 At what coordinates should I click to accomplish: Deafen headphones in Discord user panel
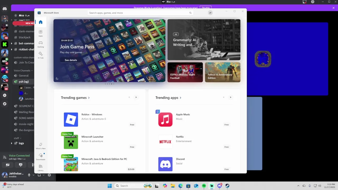coord(39,175)
